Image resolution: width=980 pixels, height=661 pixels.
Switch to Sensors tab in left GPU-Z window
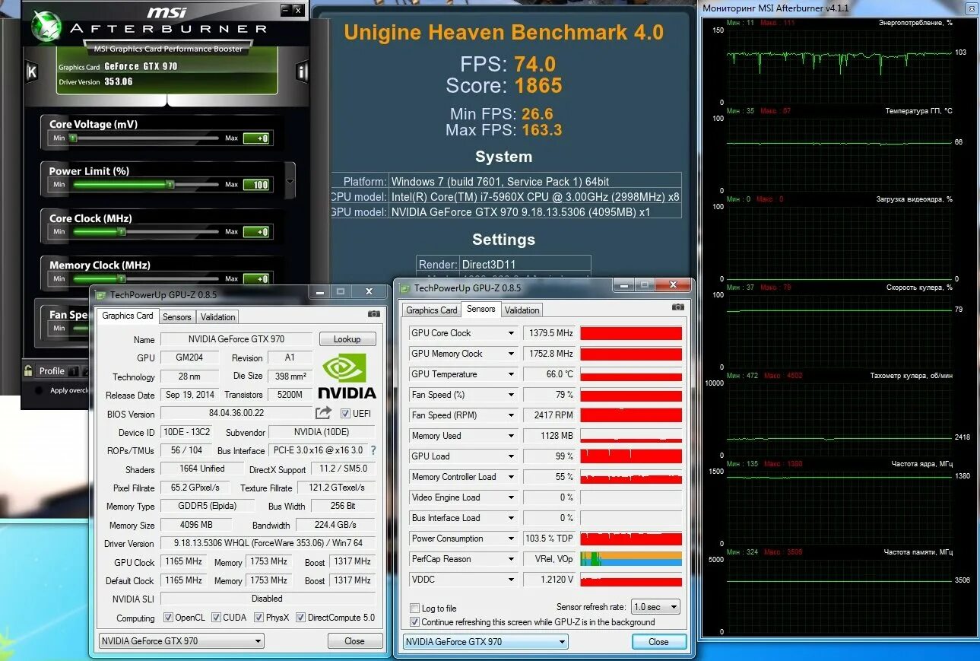177,317
